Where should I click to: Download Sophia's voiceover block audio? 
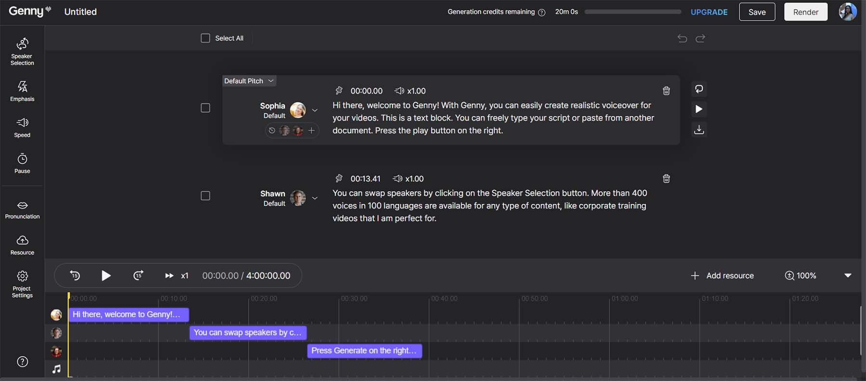pos(699,130)
